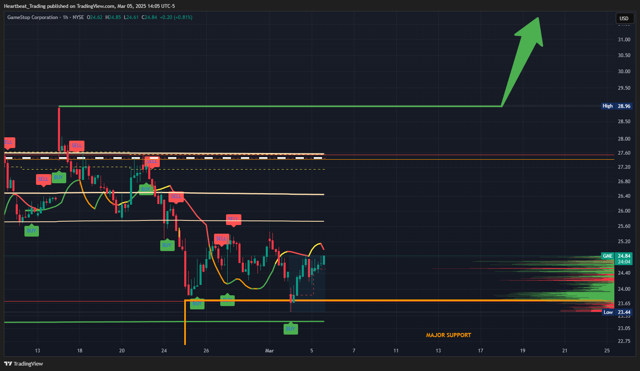Click the 23.65 price axis label
The height and width of the screenshot is (371, 640).
coord(624,304)
